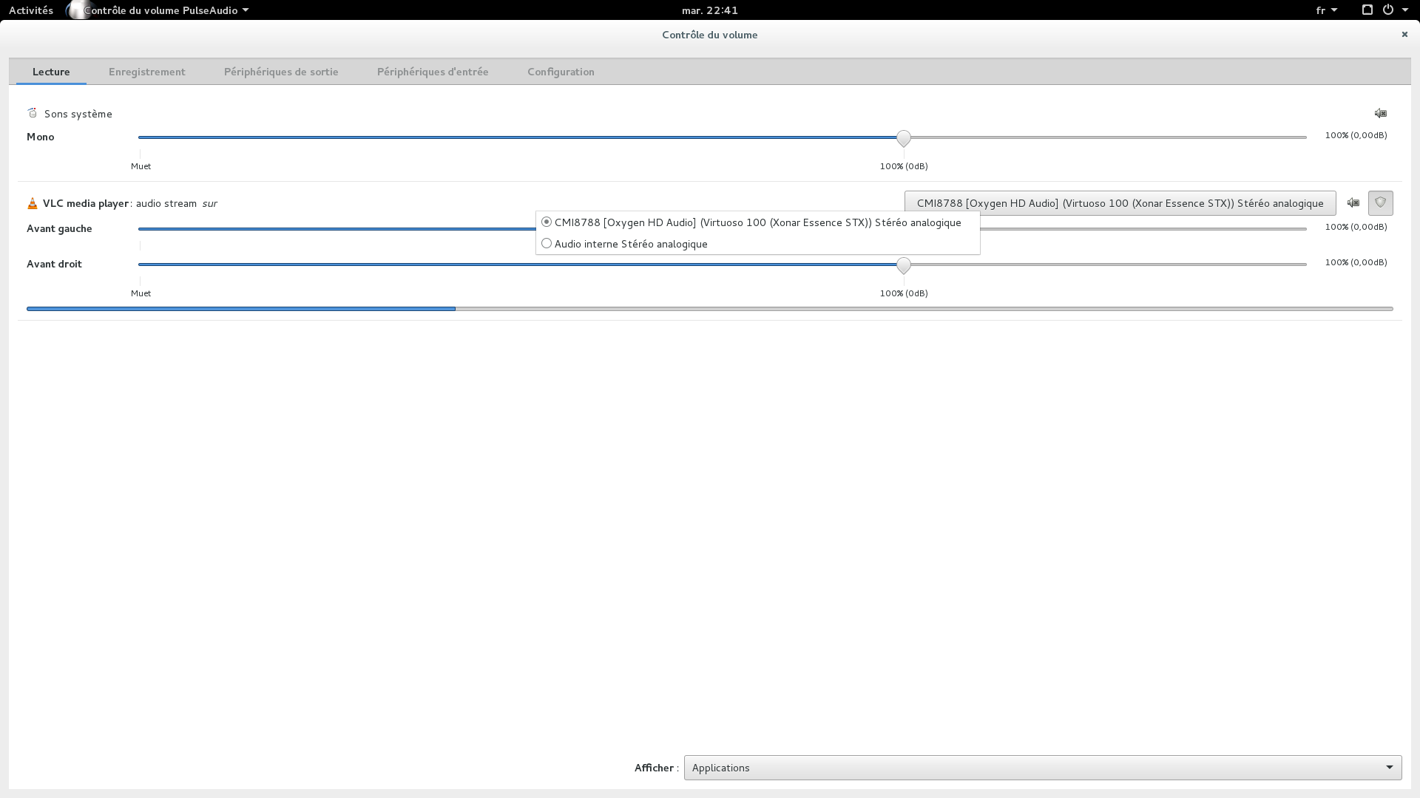Click the clock showing mar. 22:41
Screen dimensions: 1420x798
pos(709,10)
